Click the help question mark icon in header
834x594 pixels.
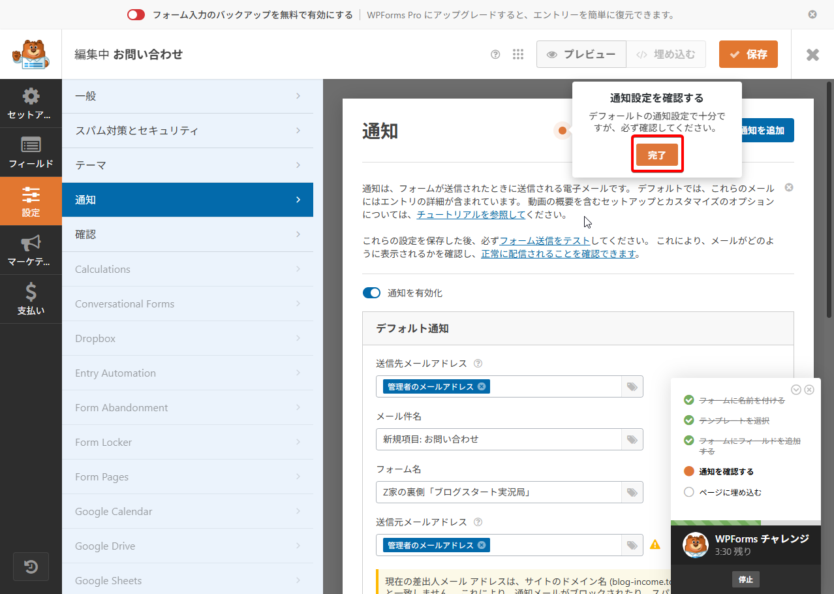point(495,55)
